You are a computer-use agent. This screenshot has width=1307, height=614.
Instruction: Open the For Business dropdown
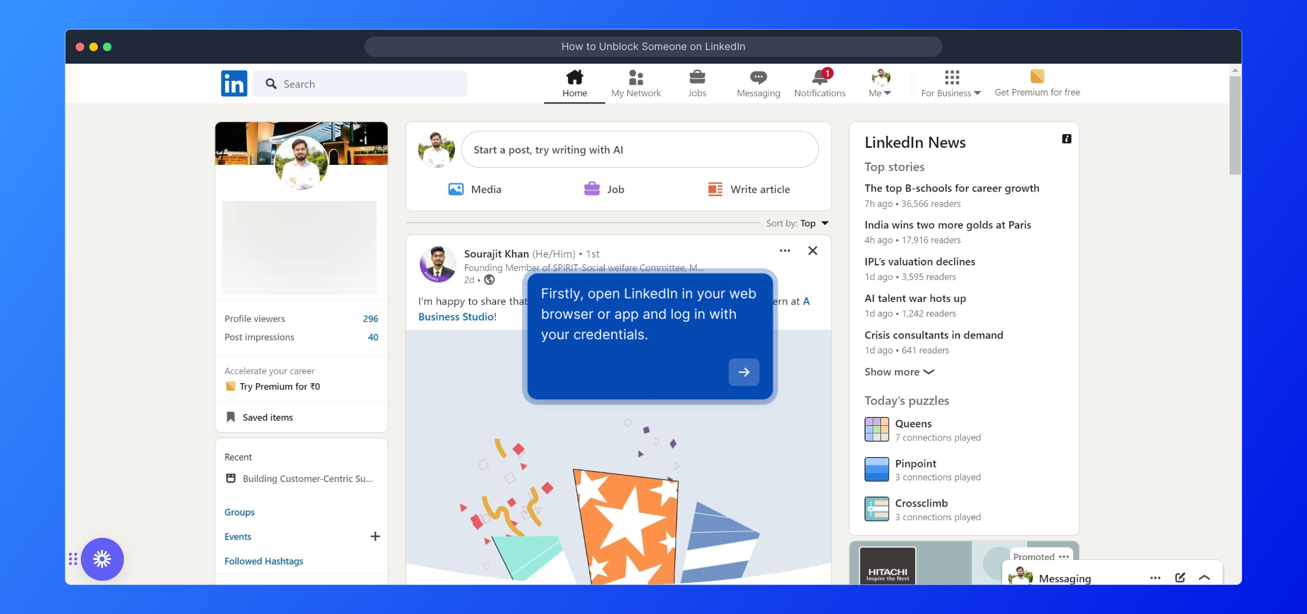950,93
